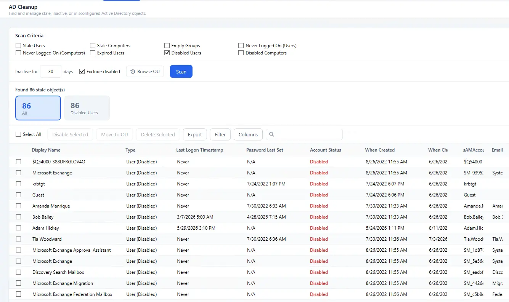This screenshot has width=509, height=302.
Task: Toggle the Exclude disabled checkbox
Action: pos(82,72)
